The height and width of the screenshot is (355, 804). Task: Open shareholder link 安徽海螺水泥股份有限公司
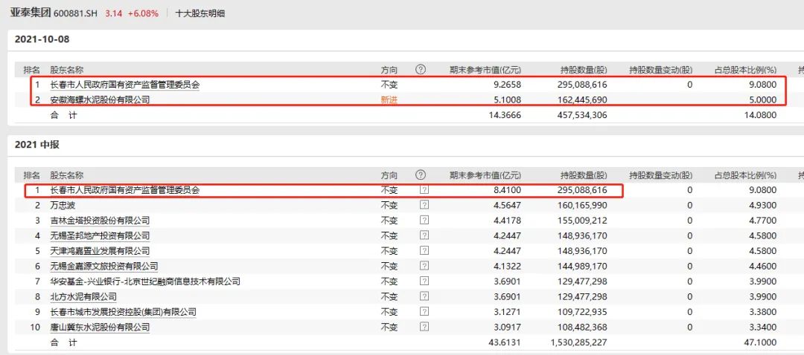pyautogui.click(x=100, y=100)
